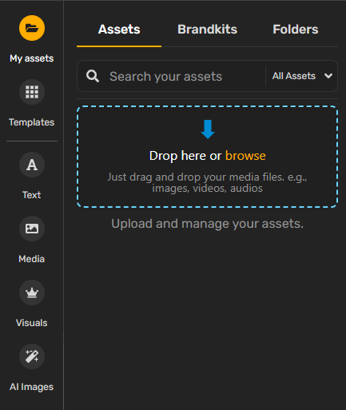Expand the All Assets filter dropdown

click(x=302, y=76)
